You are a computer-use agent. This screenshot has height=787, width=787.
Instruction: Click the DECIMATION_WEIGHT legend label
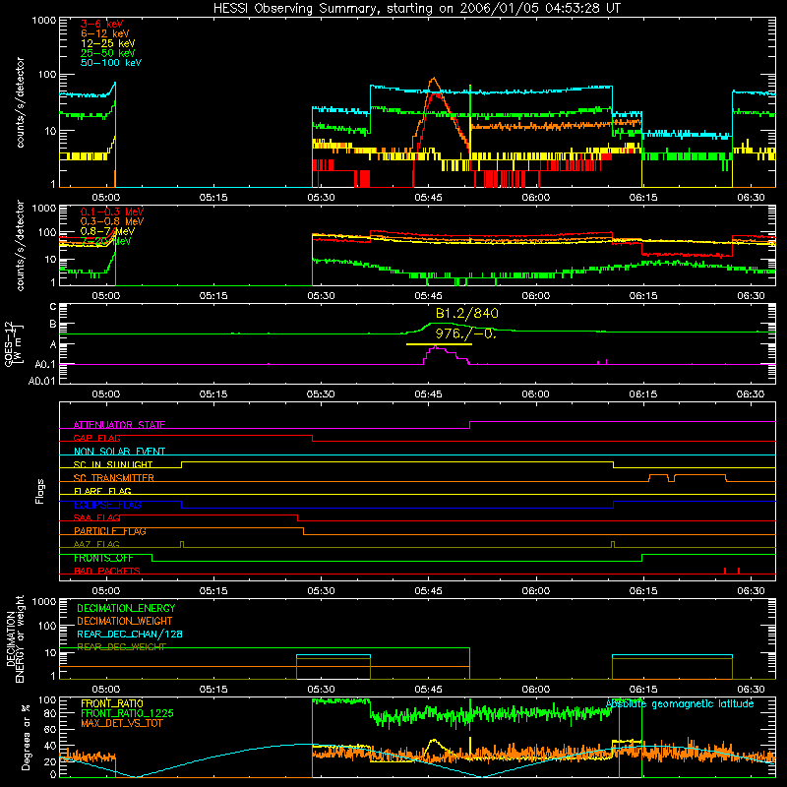125,621
